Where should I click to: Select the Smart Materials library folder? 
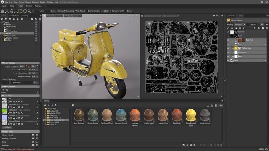[x=56, y=120]
